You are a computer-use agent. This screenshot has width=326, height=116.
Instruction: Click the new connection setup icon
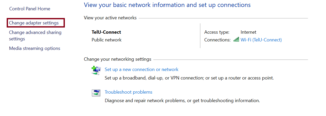click(x=96, y=70)
